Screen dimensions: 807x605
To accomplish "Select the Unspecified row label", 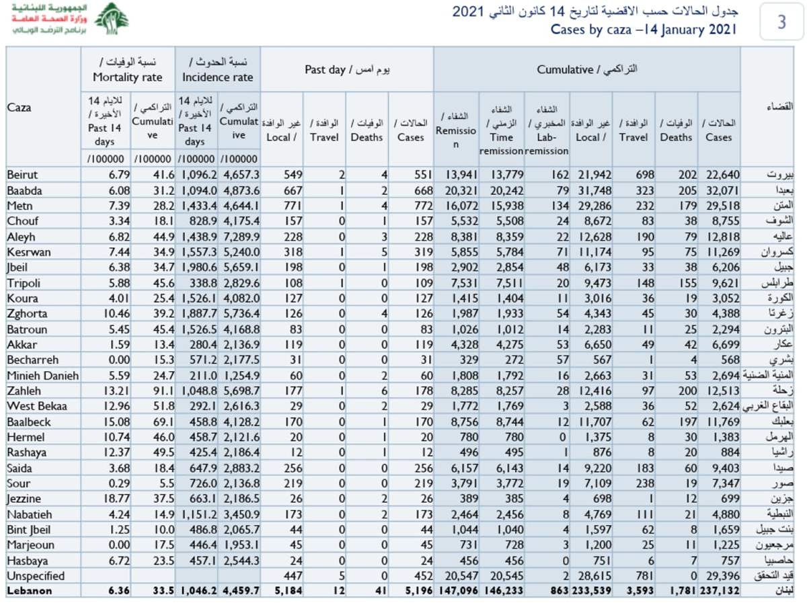I will [x=36, y=575].
